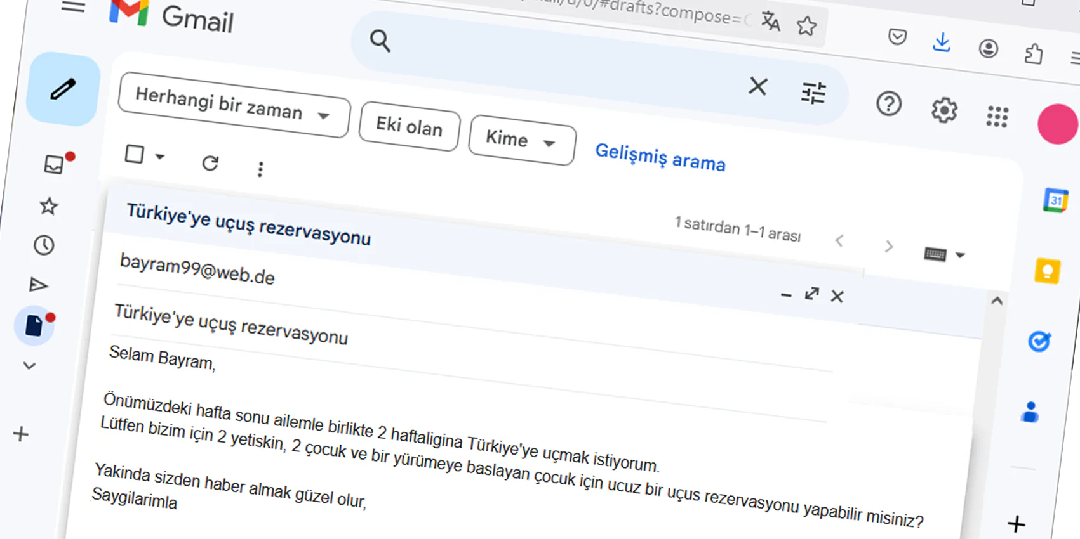This screenshot has width=1080, height=539.
Task: Click the refresh icon
Action: (x=210, y=163)
